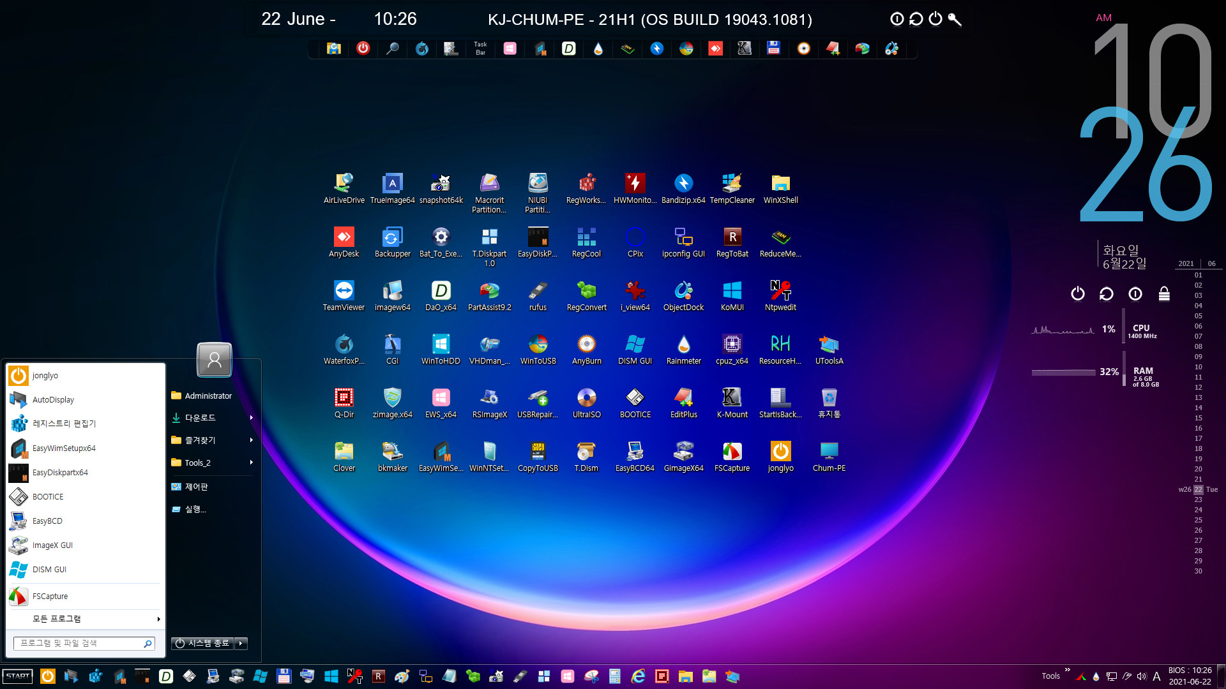1226x689 pixels.
Task: Click the volume icon in system tray
Action: 1142,676
